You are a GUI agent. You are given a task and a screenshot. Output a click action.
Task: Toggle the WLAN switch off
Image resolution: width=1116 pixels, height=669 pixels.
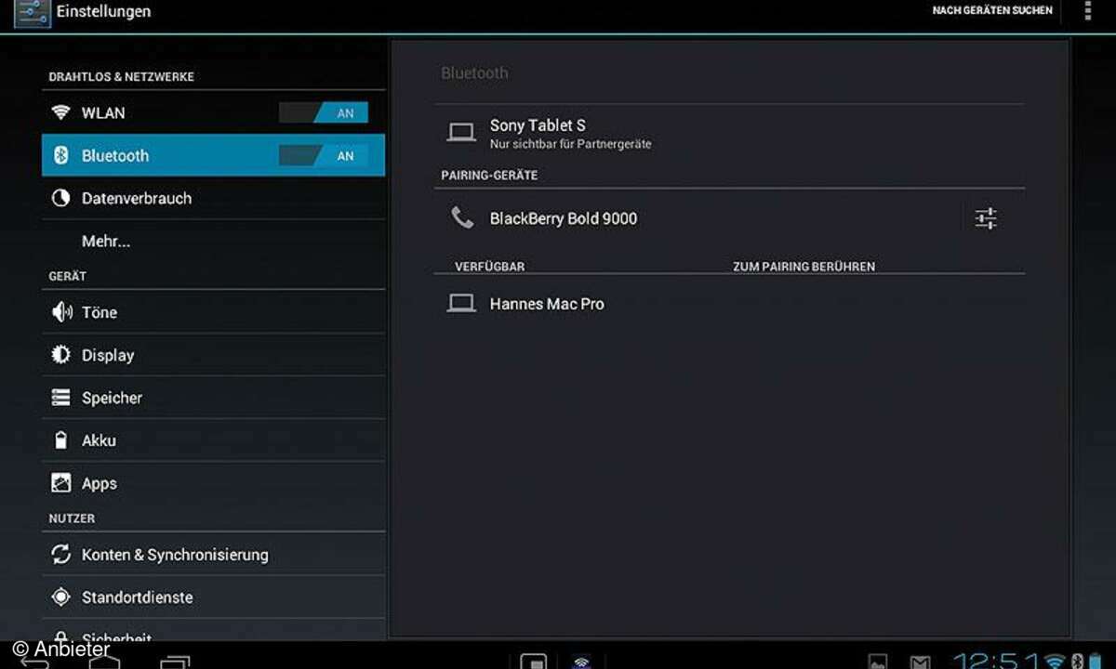tap(324, 113)
